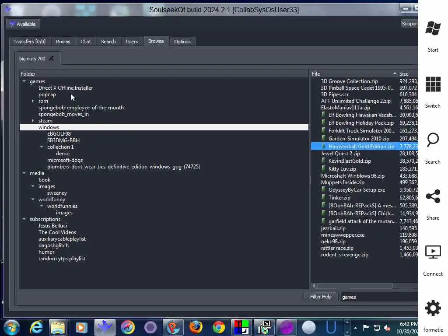Click the purple sphere taskbar icon
Viewport: 448px width, 336px height.
click(287, 327)
